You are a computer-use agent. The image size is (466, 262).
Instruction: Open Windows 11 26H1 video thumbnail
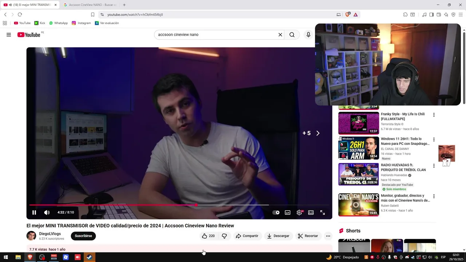pyautogui.click(x=359, y=148)
